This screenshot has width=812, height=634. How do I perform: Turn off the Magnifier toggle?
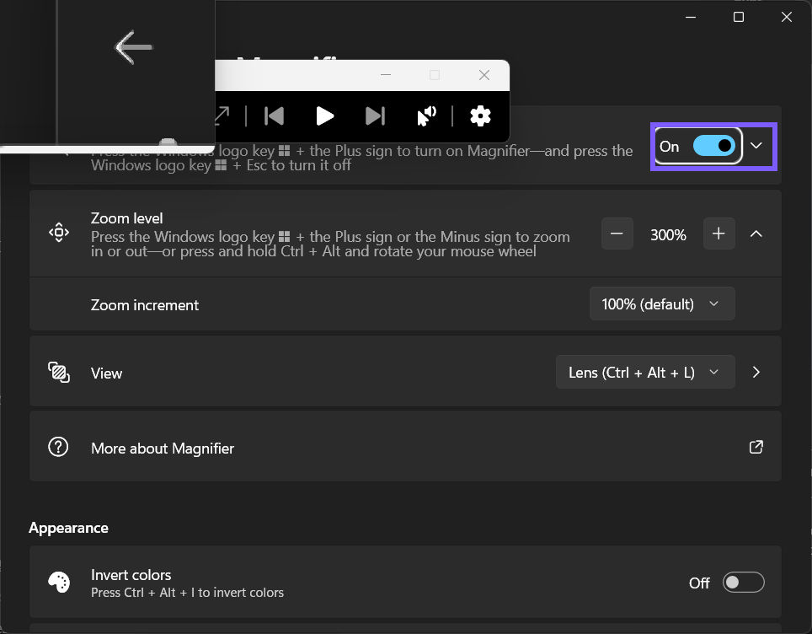point(714,146)
